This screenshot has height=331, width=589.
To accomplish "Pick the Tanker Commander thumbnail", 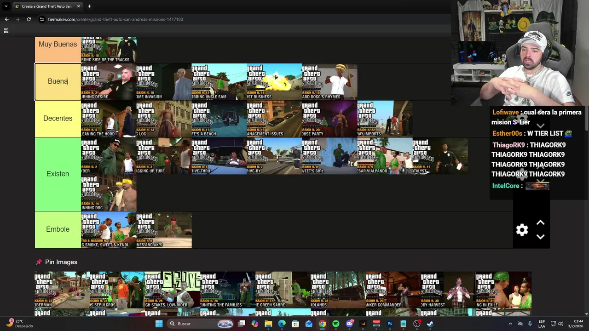I will click(393, 290).
